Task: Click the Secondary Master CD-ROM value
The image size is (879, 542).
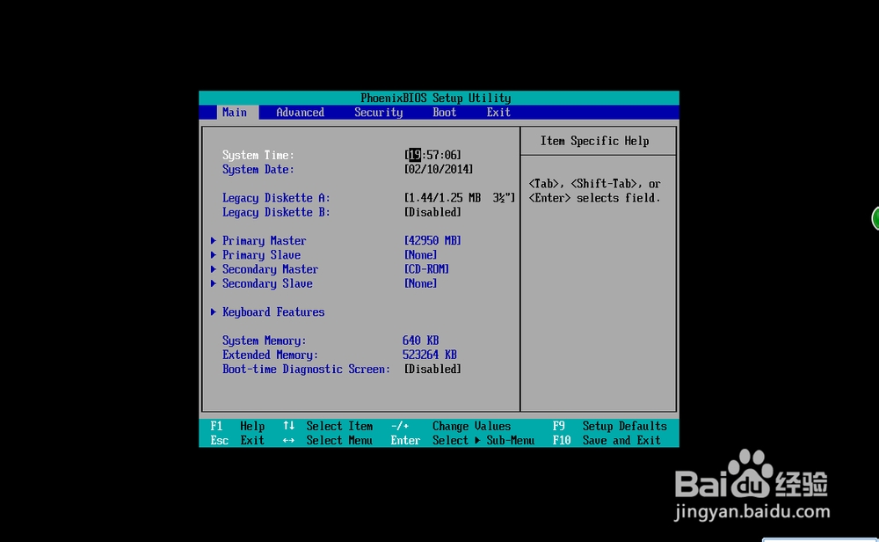Action: [426, 269]
